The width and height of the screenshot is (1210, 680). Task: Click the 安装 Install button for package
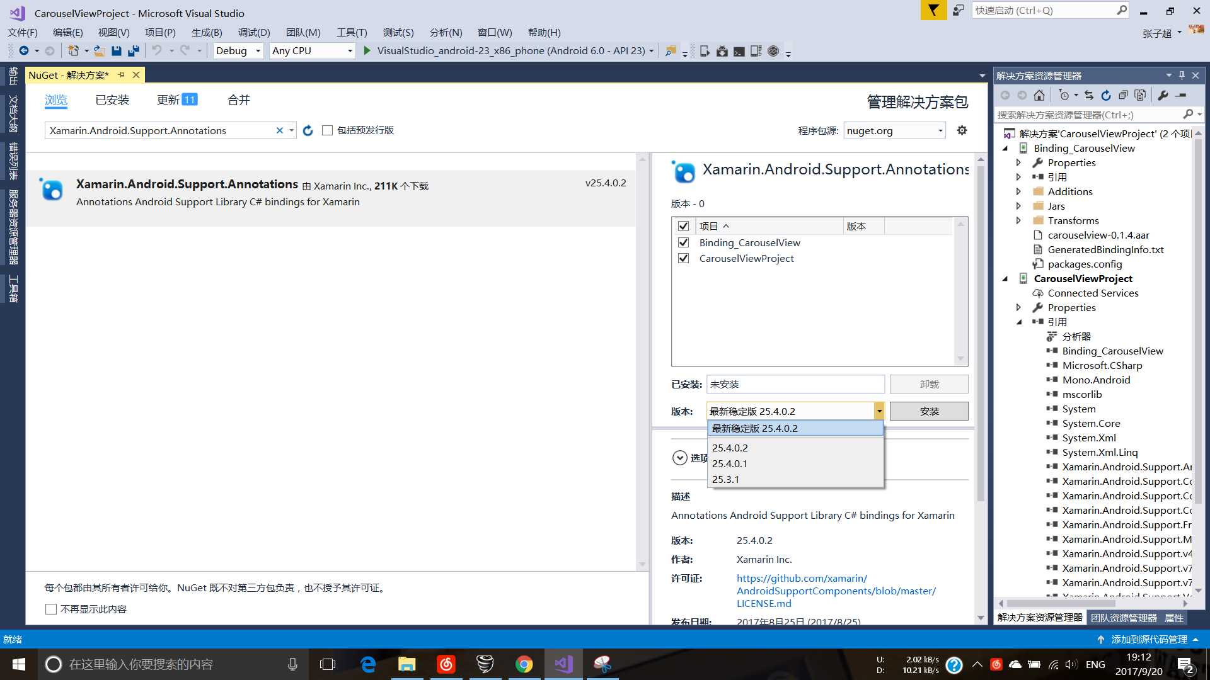[x=928, y=411]
